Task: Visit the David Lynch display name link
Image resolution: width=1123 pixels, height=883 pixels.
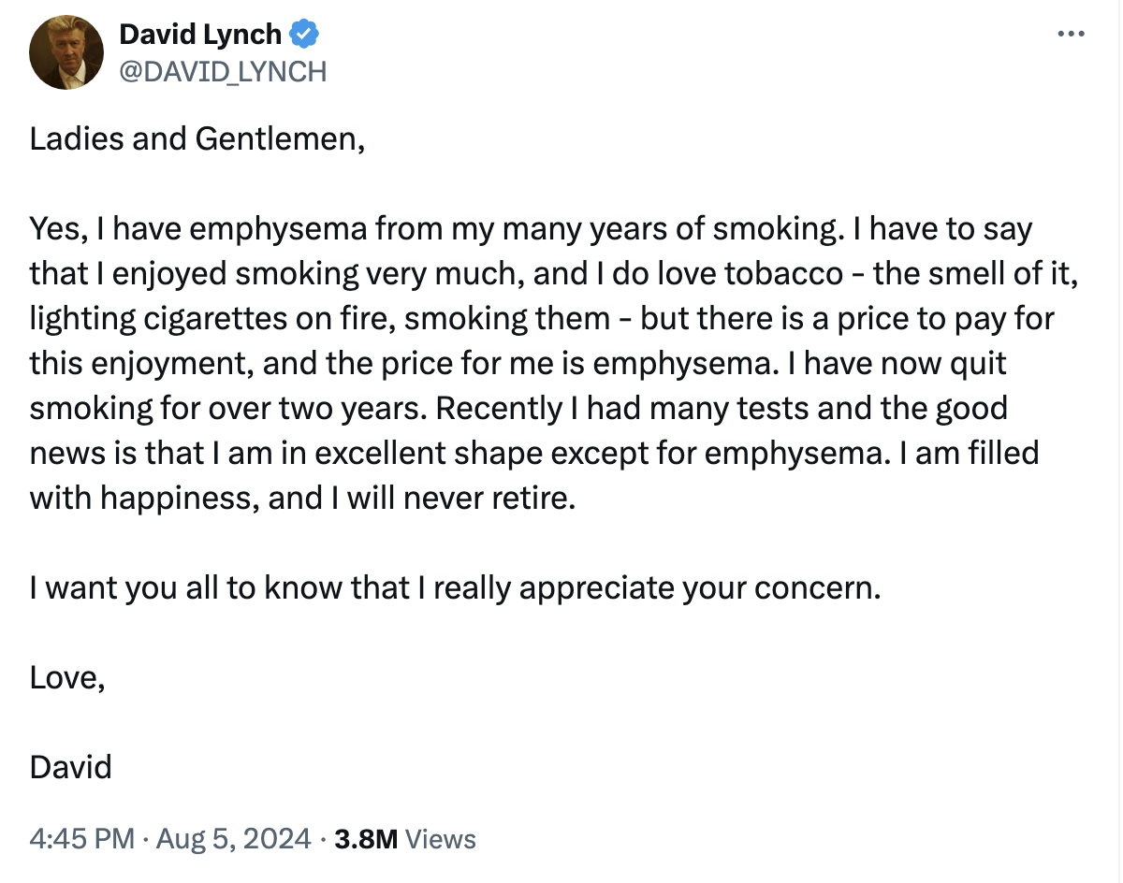Action: pos(200,35)
